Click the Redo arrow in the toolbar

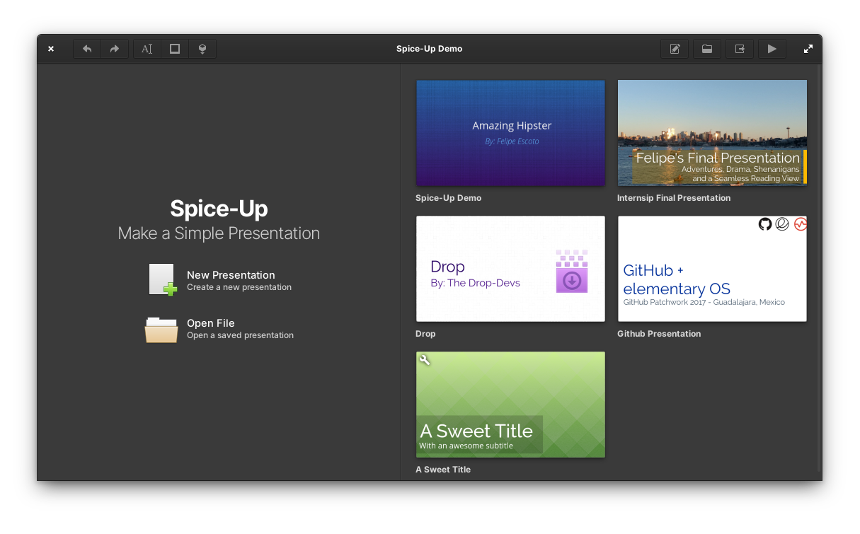[x=115, y=49]
